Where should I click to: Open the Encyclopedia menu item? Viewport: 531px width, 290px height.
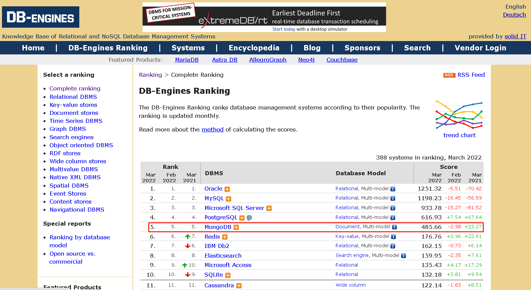click(x=254, y=48)
